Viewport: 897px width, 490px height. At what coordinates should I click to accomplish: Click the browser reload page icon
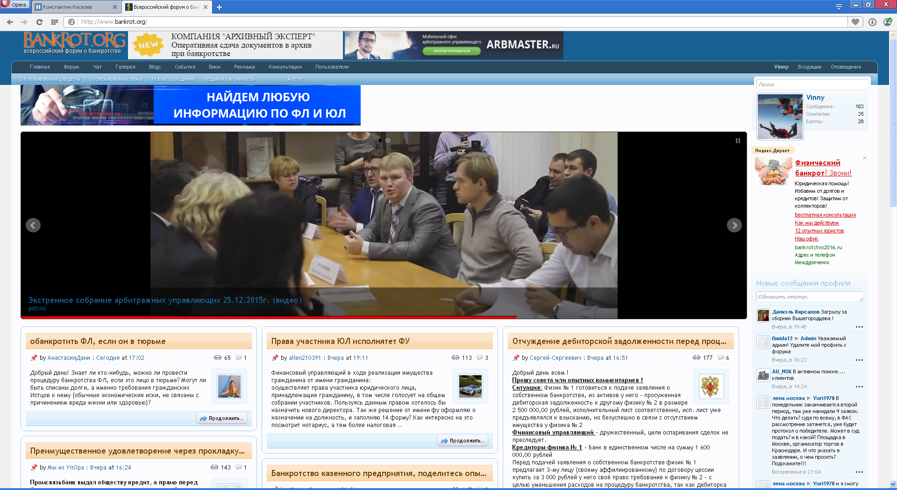click(39, 22)
